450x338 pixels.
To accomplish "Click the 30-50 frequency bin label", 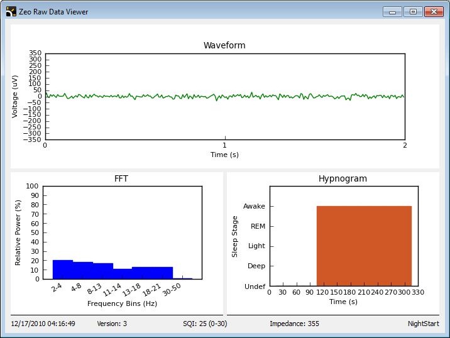I will [172, 289].
